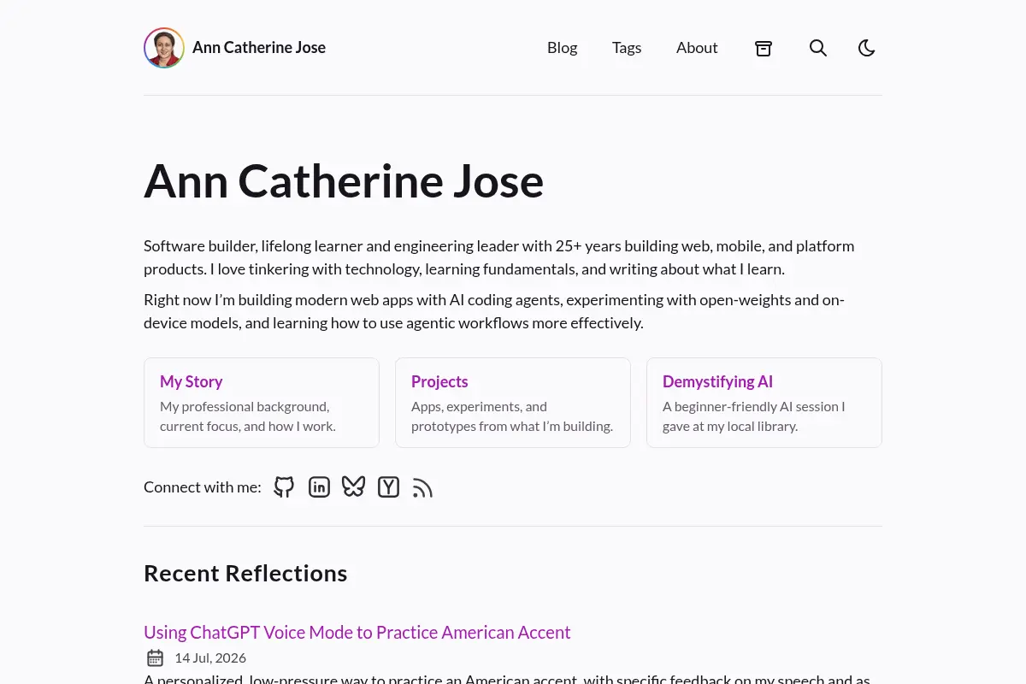Open Tags in the navigation
The width and height of the screenshot is (1026, 684).
coord(627,48)
